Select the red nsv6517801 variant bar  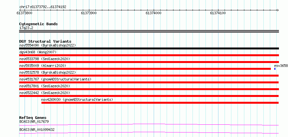149,89
